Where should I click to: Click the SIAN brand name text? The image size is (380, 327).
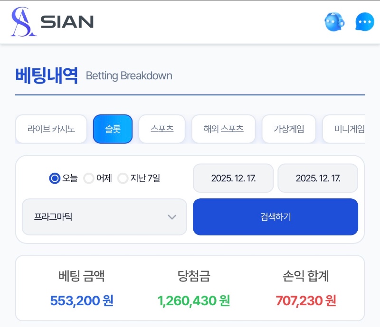click(x=67, y=22)
